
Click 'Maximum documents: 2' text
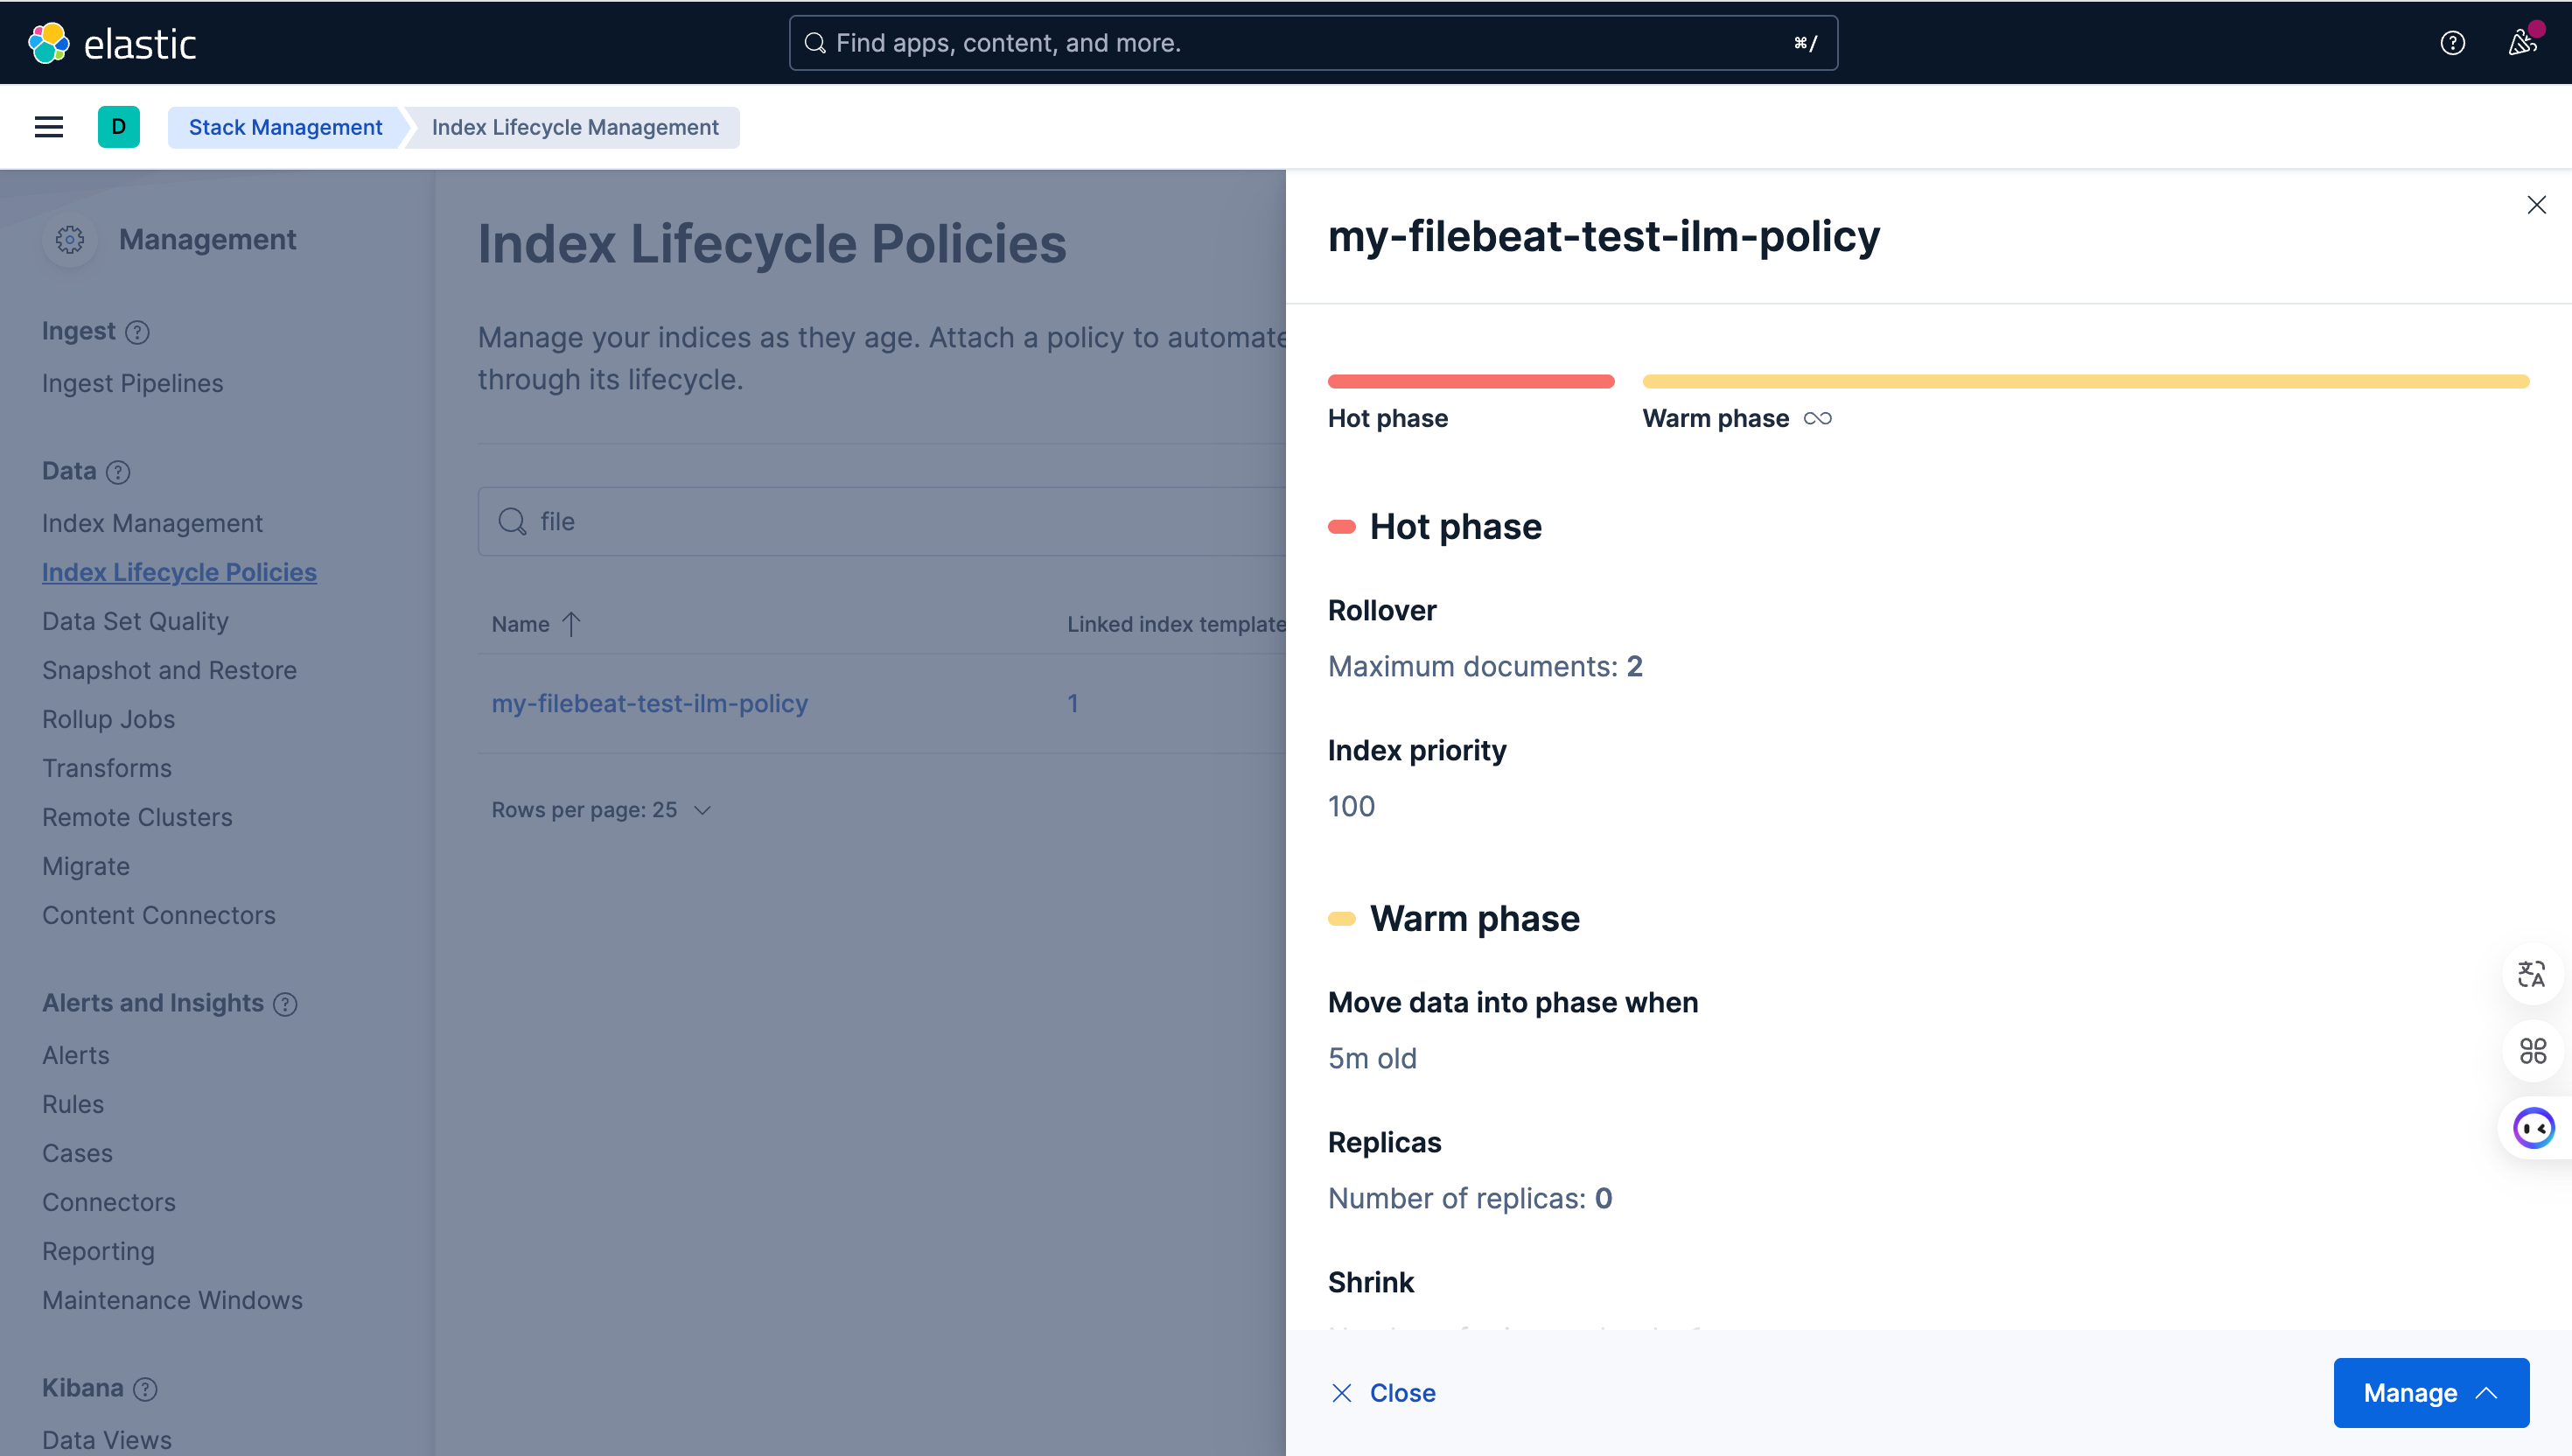point(1485,666)
